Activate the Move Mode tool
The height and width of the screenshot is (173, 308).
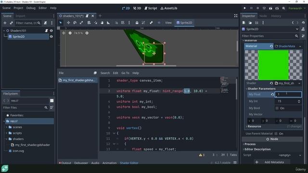point(68,23)
